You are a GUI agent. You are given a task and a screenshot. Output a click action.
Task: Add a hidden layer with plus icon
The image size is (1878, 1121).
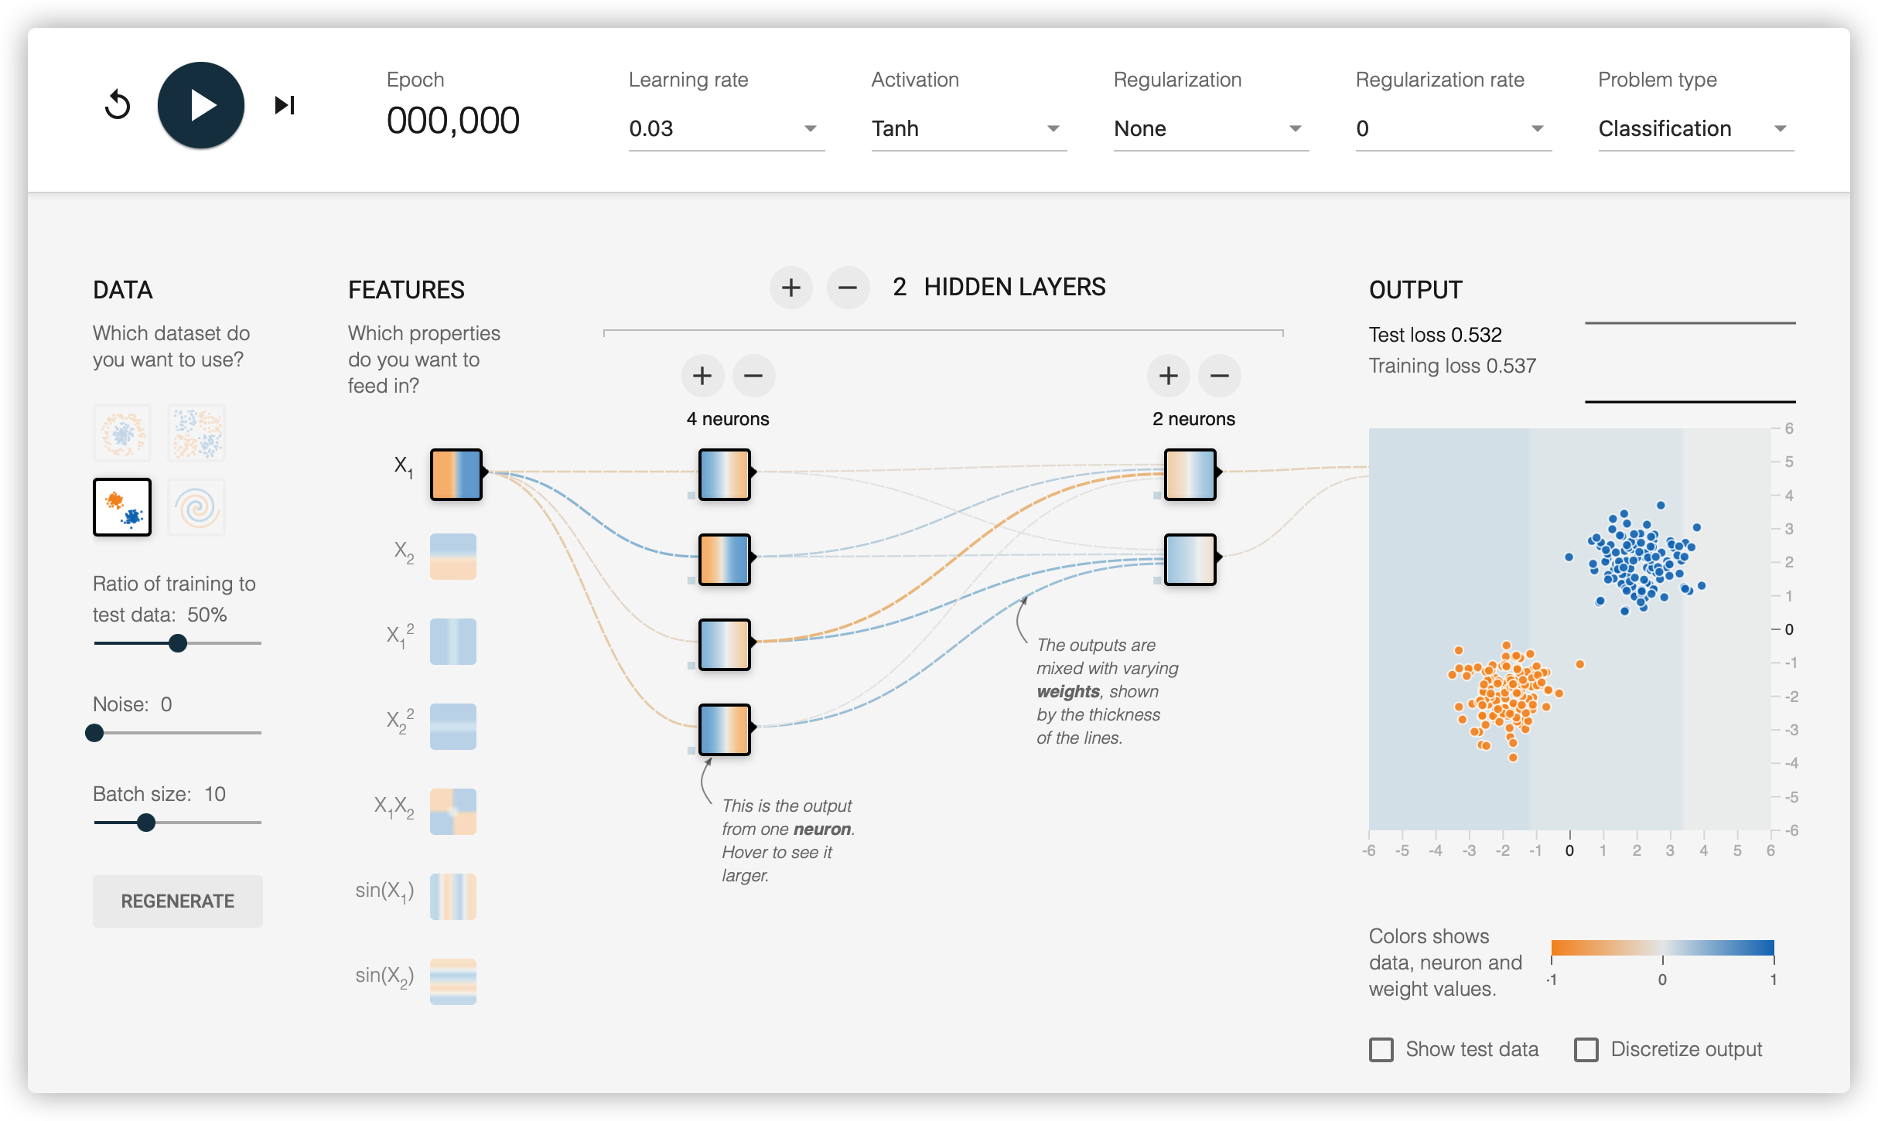point(790,288)
